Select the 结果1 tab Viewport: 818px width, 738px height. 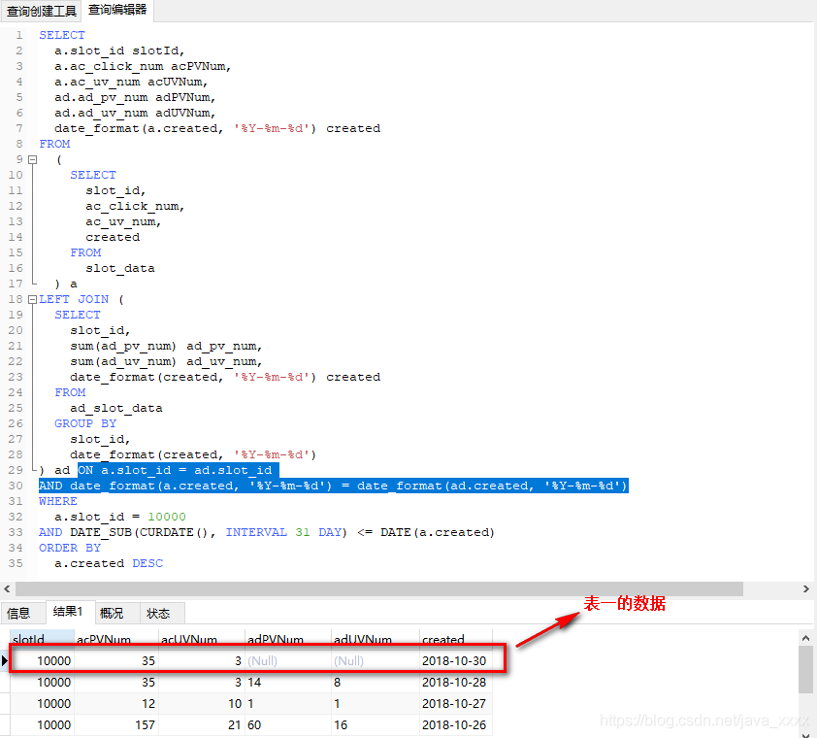click(68, 612)
